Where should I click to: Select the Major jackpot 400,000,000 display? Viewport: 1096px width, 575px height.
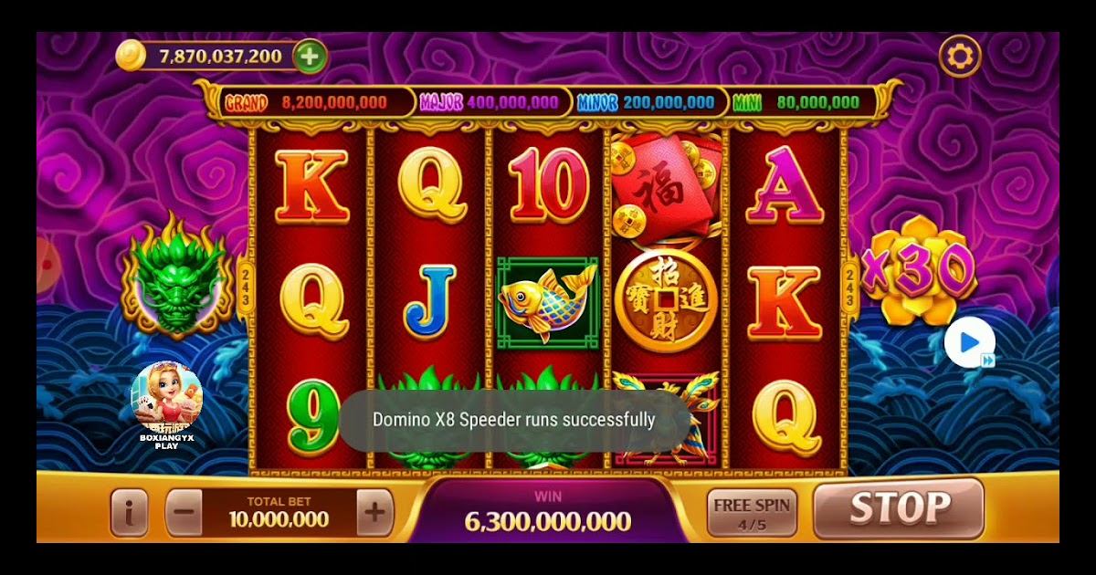490,102
